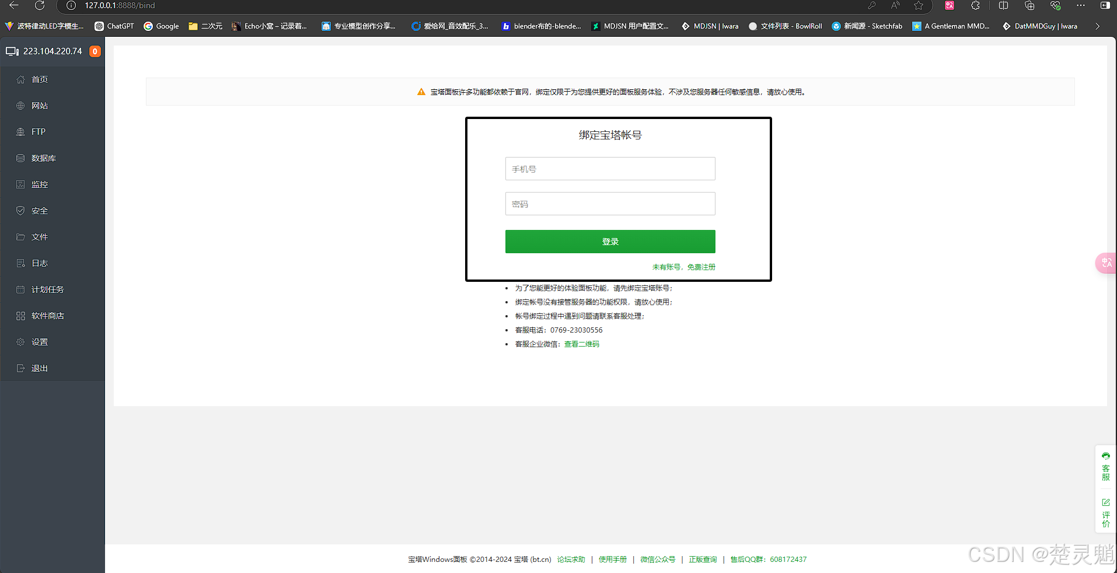Click the pink translate extension icon in toolbar

click(950, 5)
